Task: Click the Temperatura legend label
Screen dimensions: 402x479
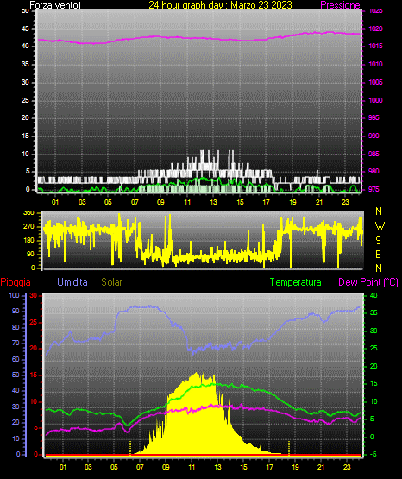Action: click(x=296, y=282)
